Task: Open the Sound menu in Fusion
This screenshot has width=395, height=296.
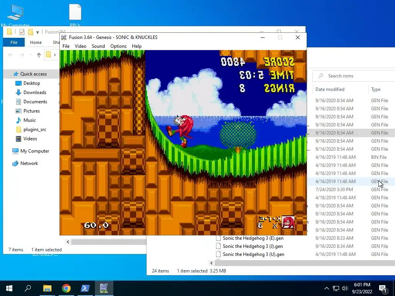Action: pos(98,46)
